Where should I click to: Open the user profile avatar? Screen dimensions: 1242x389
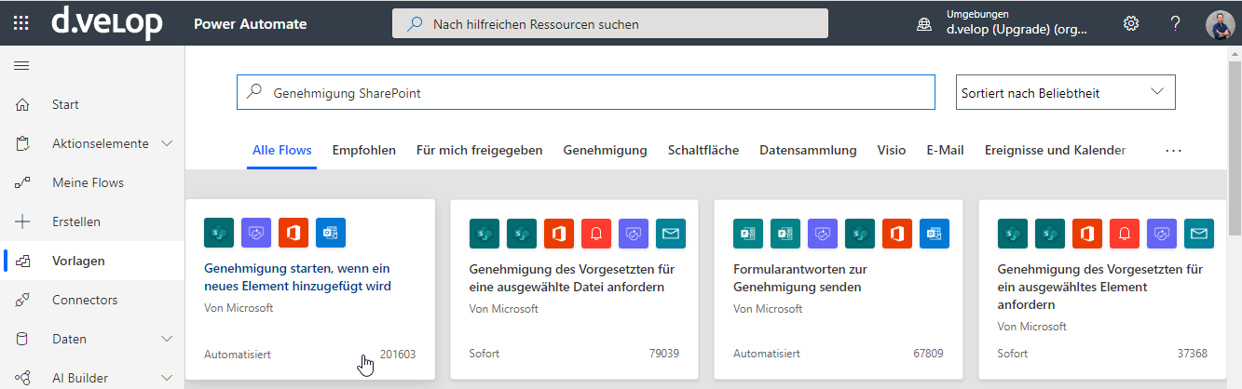tap(1220, 23)
